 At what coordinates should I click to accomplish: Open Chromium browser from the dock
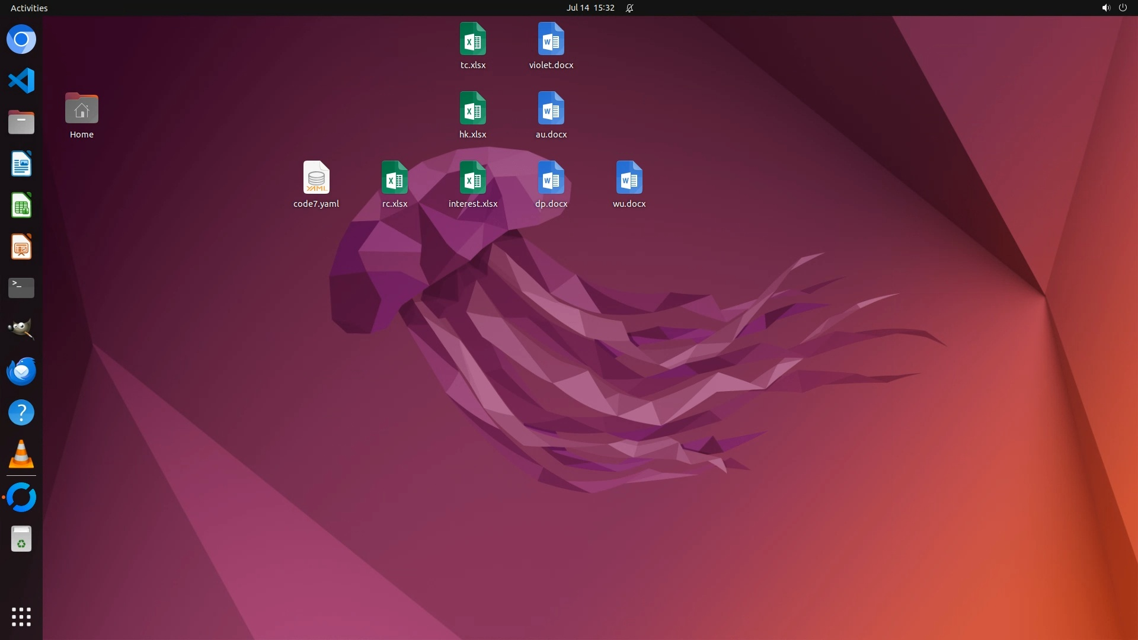pos(21,40)
